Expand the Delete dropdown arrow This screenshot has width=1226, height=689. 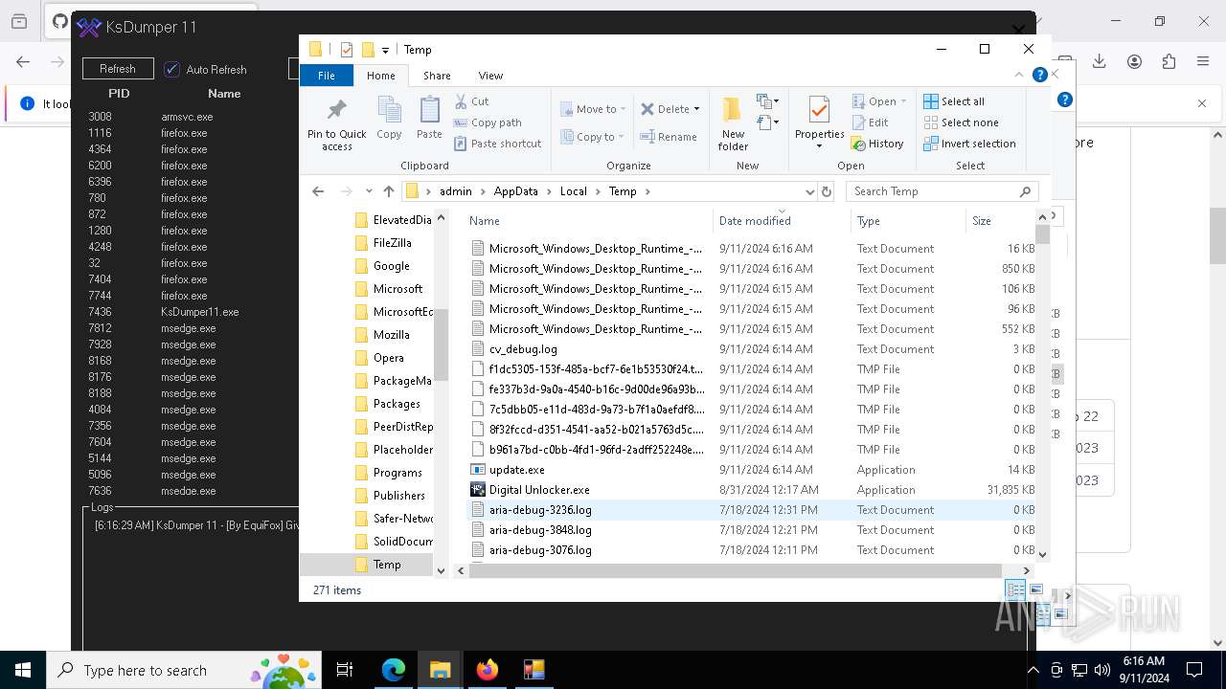(x=696, y=109)
